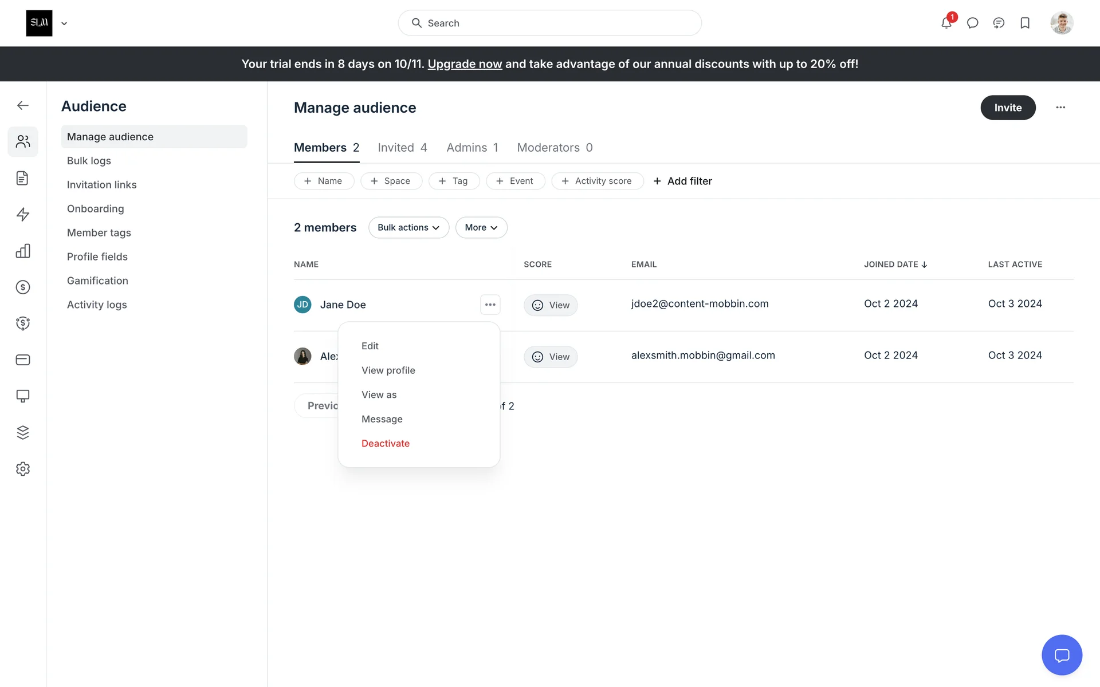
Task: Open the bar chart analytics icon
Action: (x=23, y=251)
